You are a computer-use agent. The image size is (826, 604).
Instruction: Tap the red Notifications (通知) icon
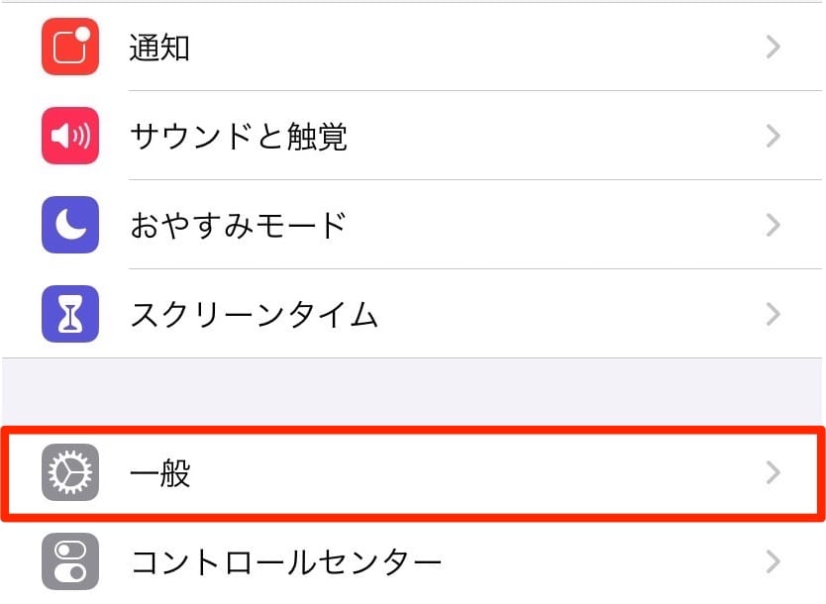click(68, 47)
